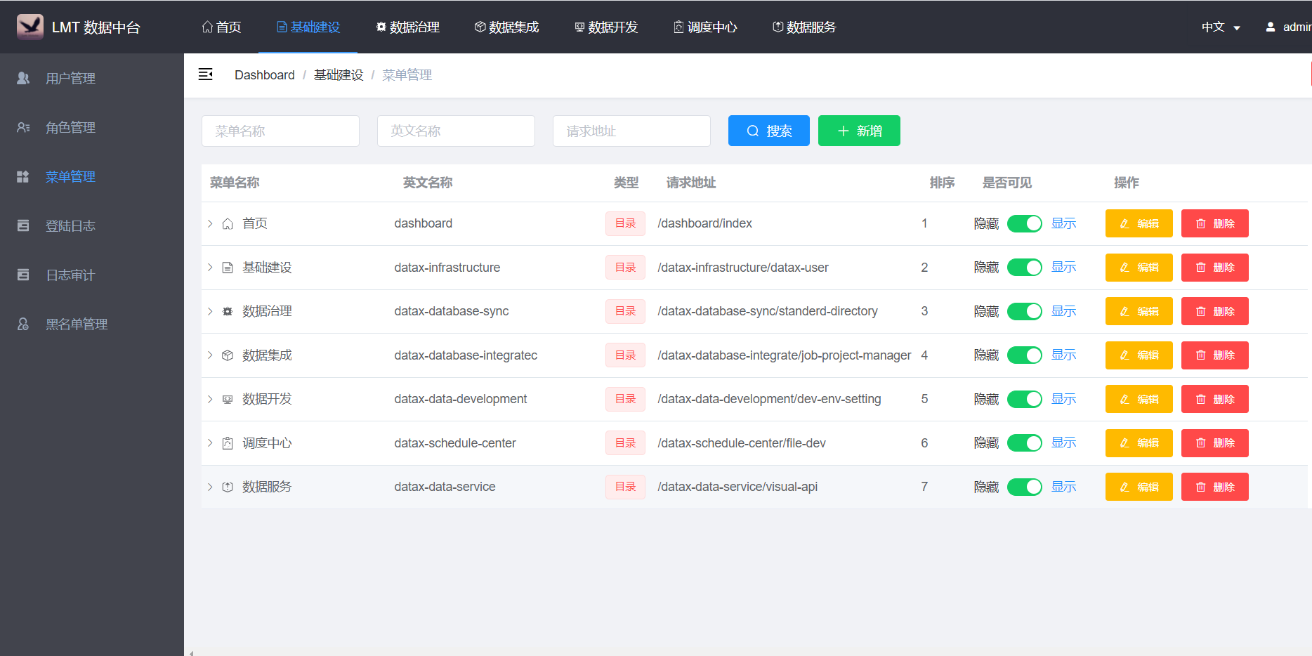Click the LMT logo in the top bar

pos(29,27)
